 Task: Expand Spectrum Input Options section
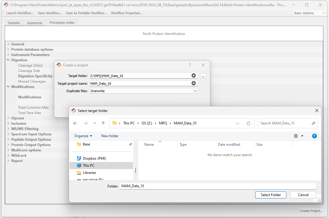8,134
